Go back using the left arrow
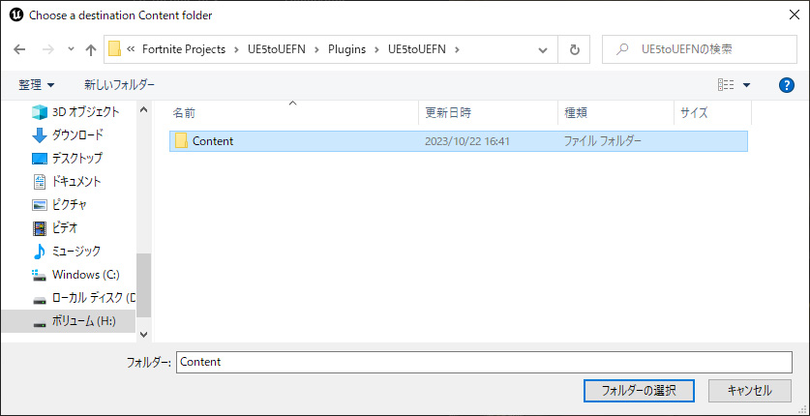 tap(19, 49)
